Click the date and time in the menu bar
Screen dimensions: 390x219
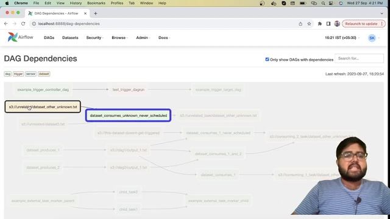click(364, 3)
